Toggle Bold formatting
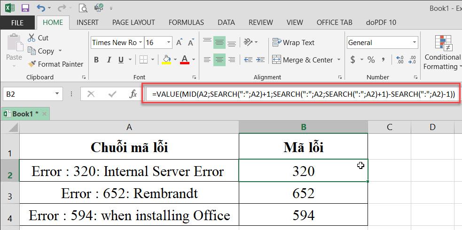 click(x=96, y=60)
